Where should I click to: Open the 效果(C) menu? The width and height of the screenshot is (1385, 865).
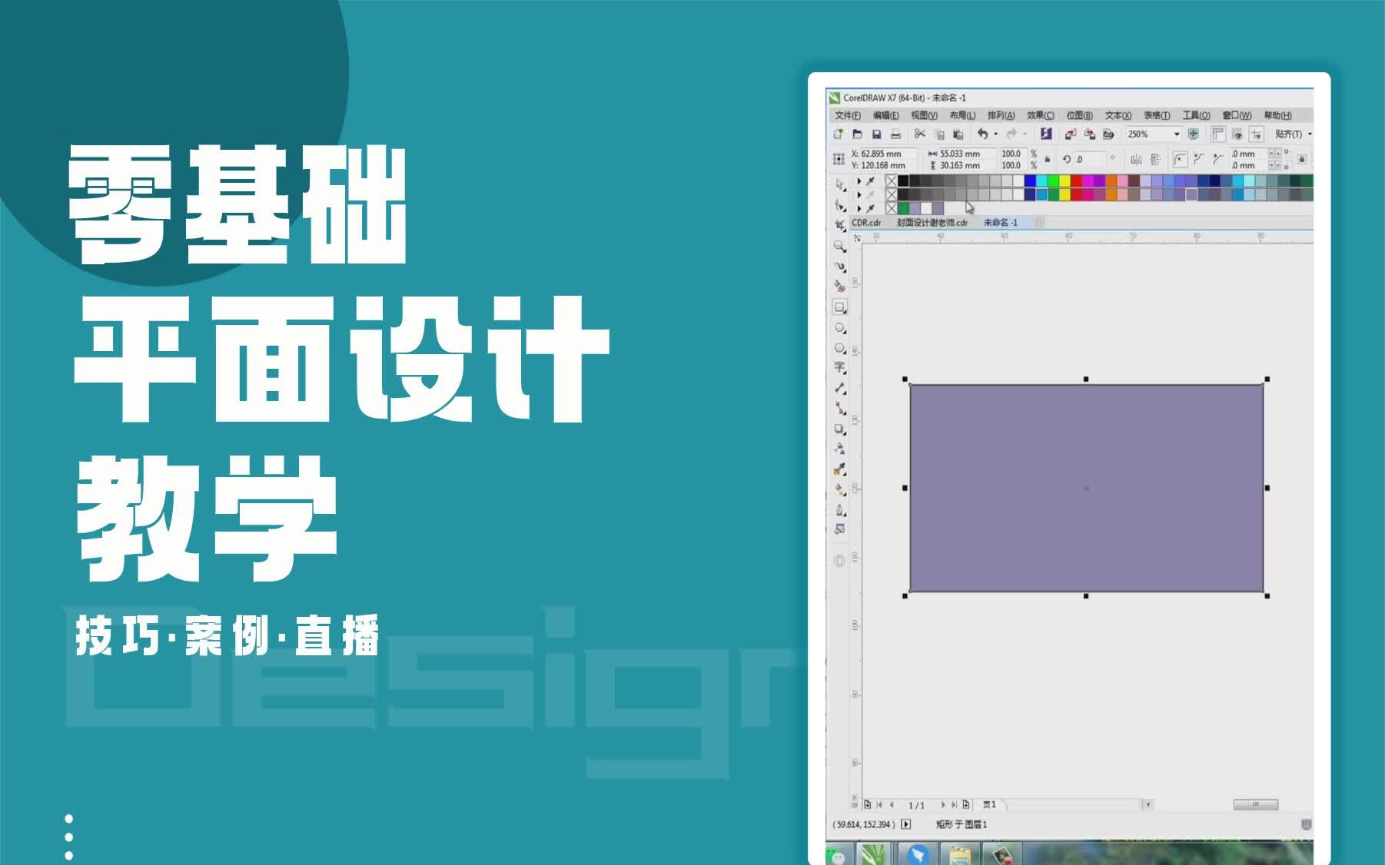click(1041, 115)
